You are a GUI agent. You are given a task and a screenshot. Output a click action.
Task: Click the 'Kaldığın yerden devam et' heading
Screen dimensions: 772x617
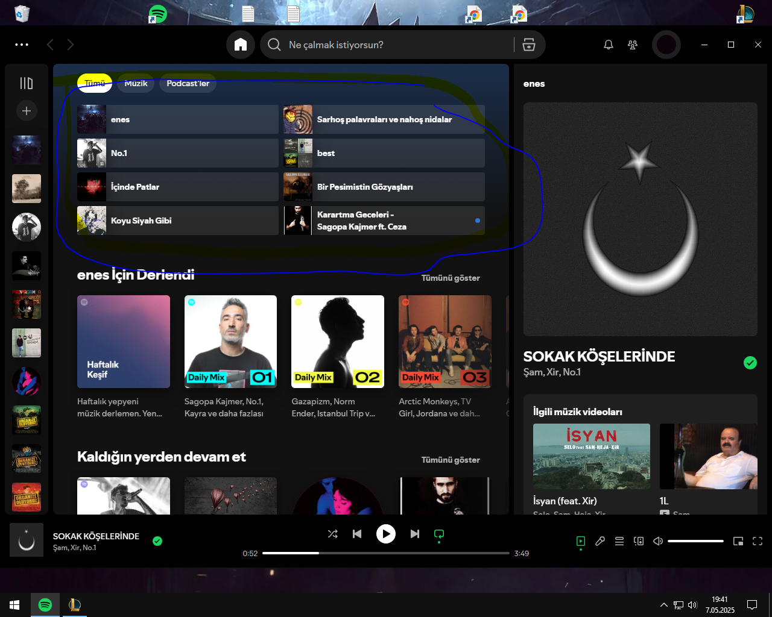point(162,457)
